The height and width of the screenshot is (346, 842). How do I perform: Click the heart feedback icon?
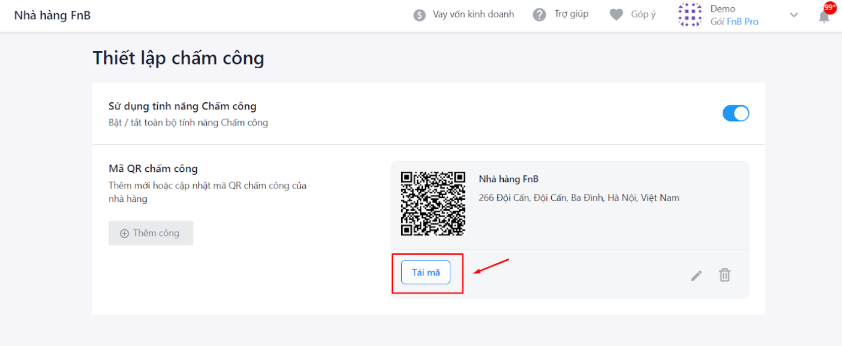[x=617, y=15]
